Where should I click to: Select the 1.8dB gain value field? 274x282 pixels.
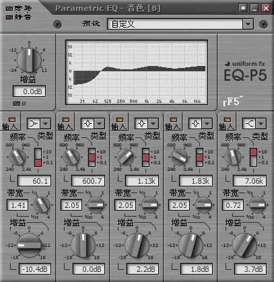(197, 269)
